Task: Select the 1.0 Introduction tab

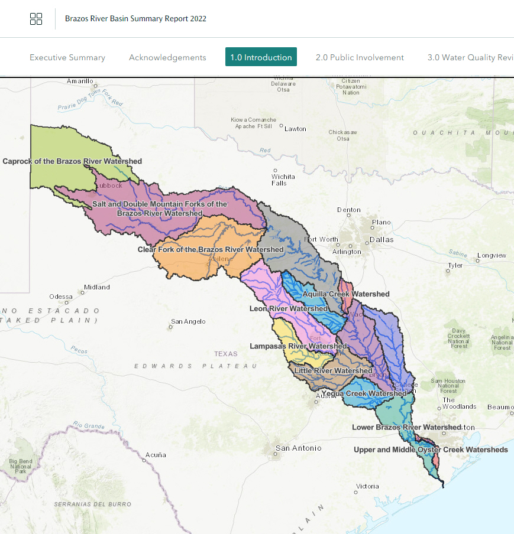Action: [261, 57]
